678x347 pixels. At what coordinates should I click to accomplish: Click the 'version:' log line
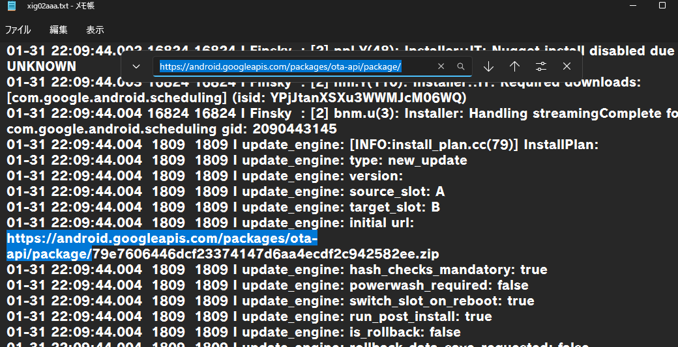tap(205, 176)
